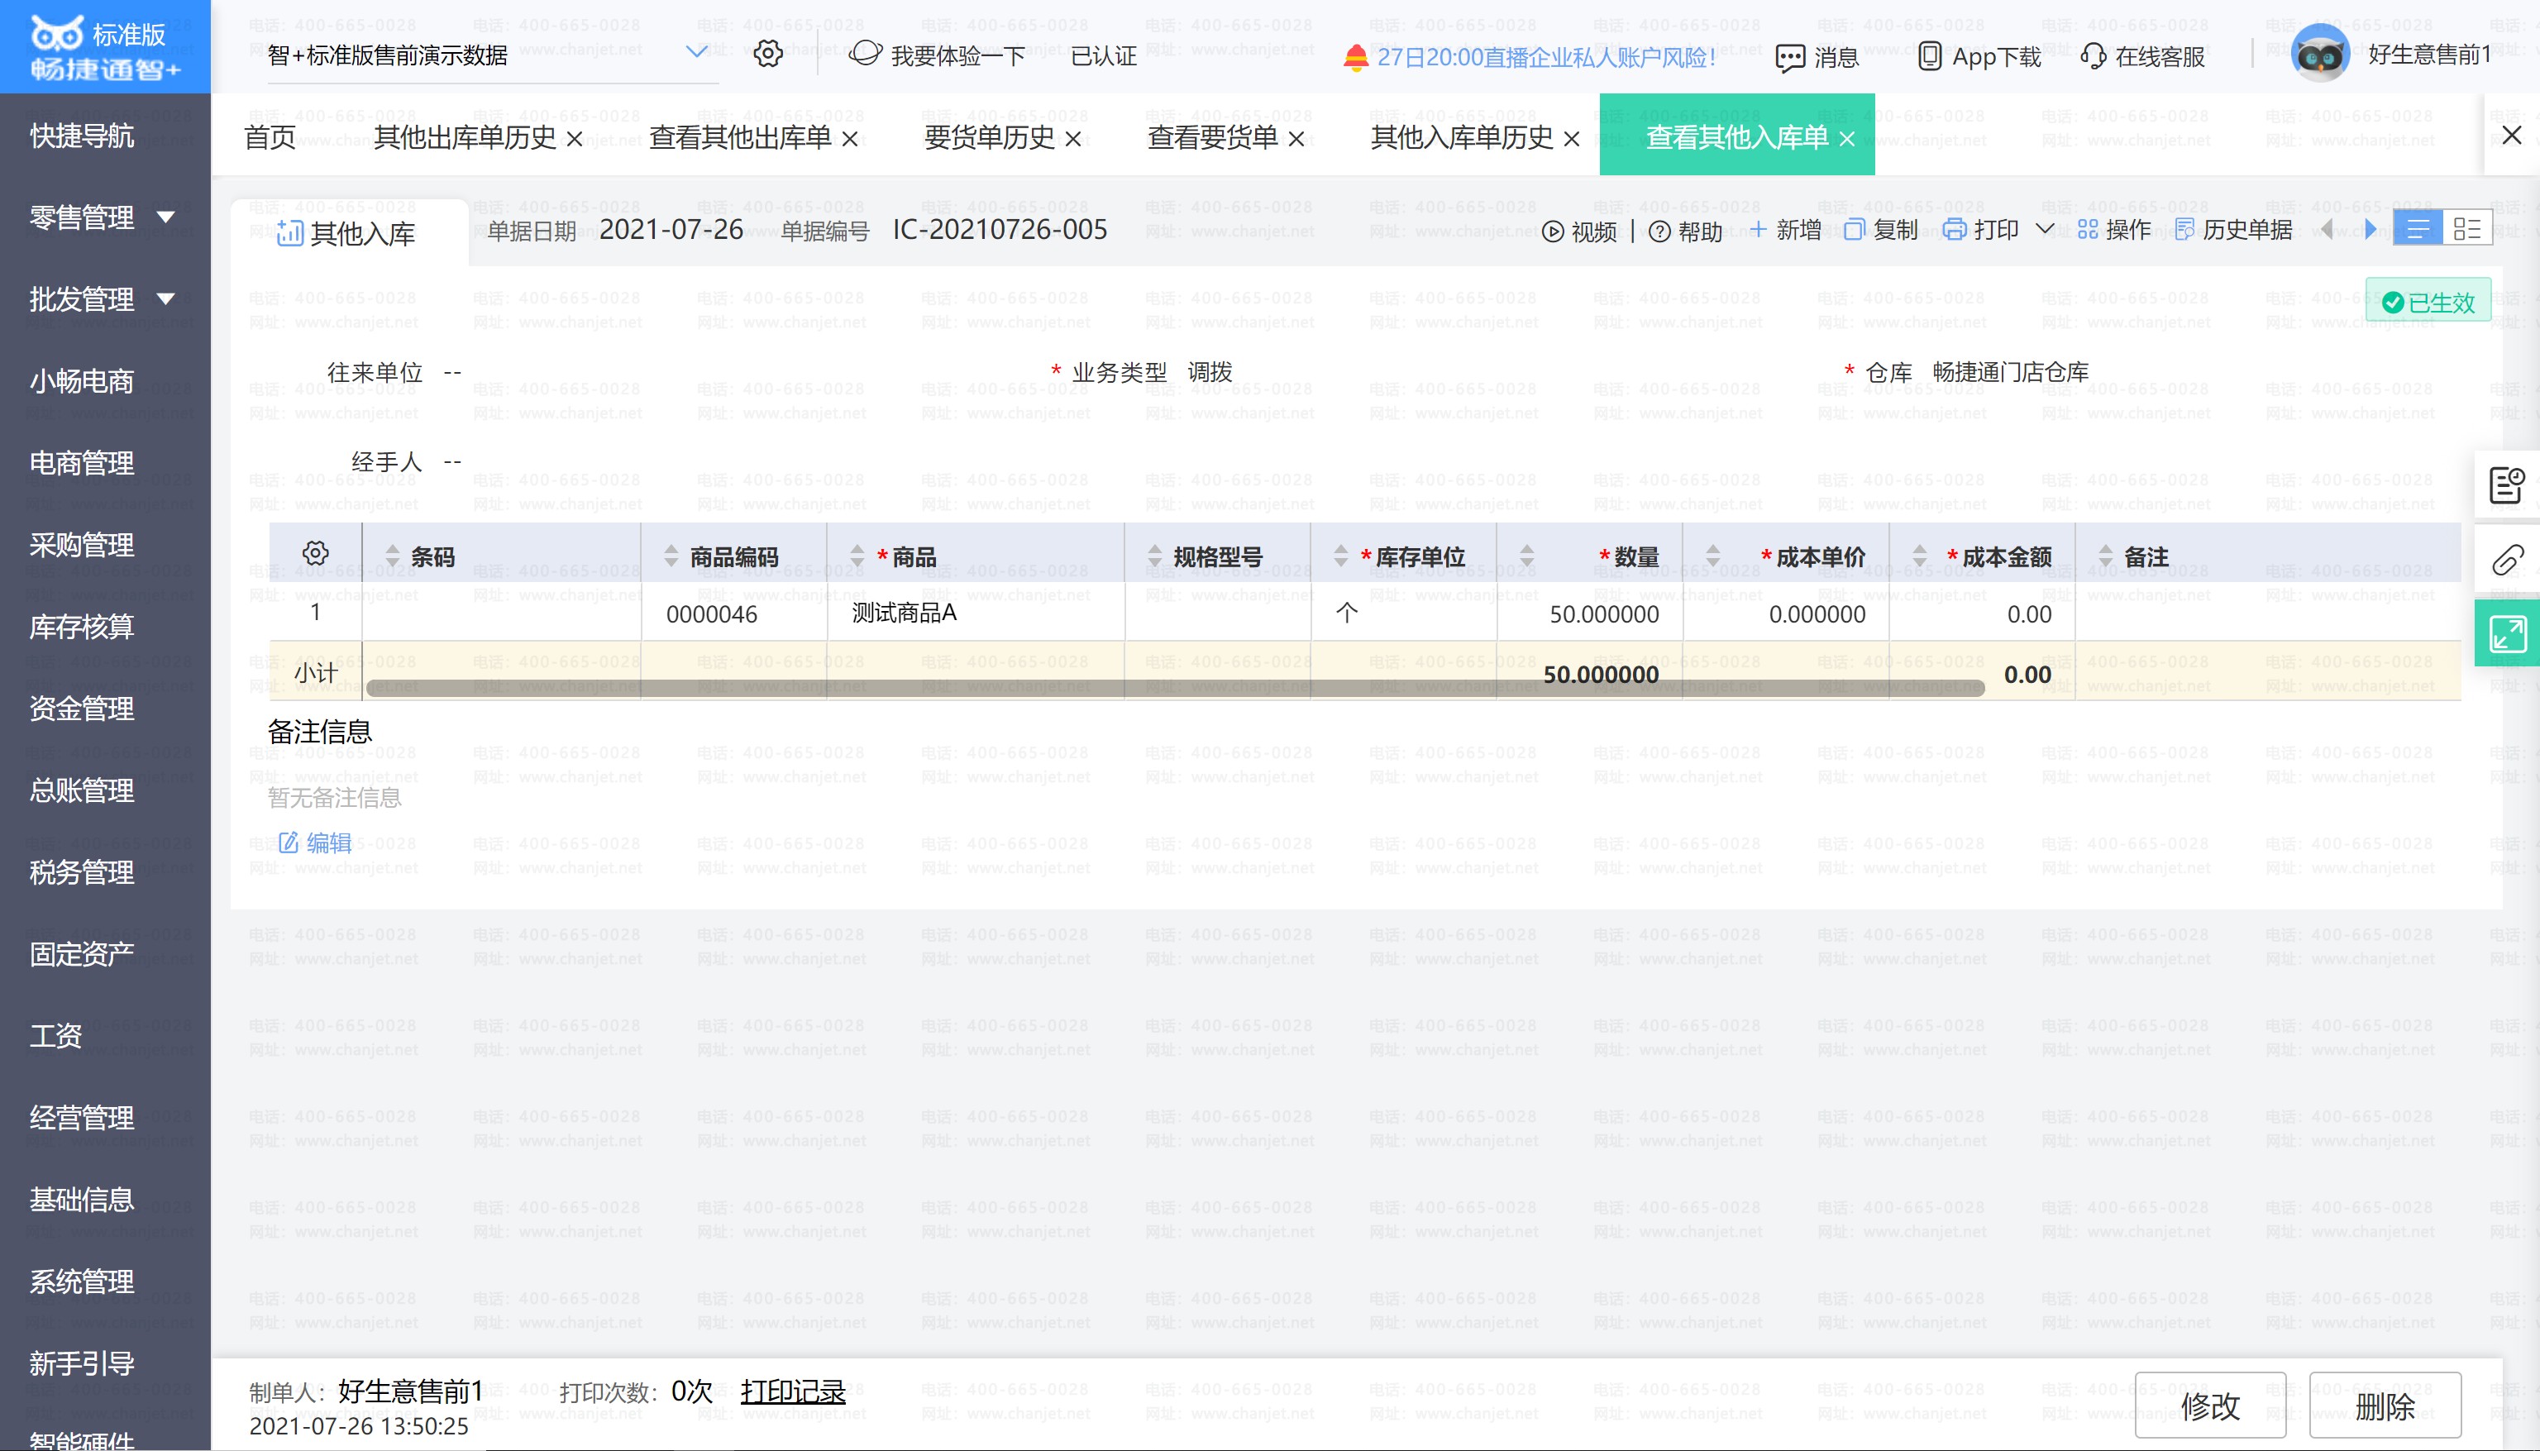Open 新手引导 in sidebar

pyautogui.click(x=83, y=1363)
